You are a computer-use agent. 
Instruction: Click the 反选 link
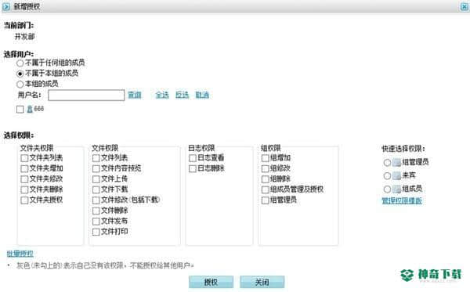(182, 95)
